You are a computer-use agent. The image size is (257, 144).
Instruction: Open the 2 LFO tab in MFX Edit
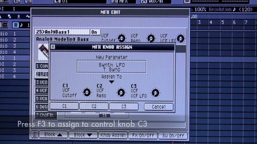click(x=42, y=74)
